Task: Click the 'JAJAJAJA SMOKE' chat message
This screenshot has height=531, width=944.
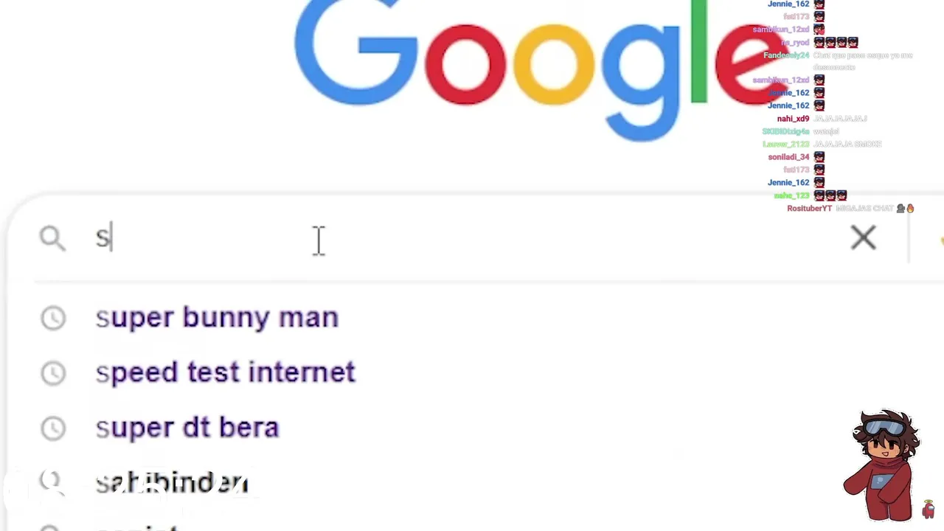Action: [x=847, y=145]
